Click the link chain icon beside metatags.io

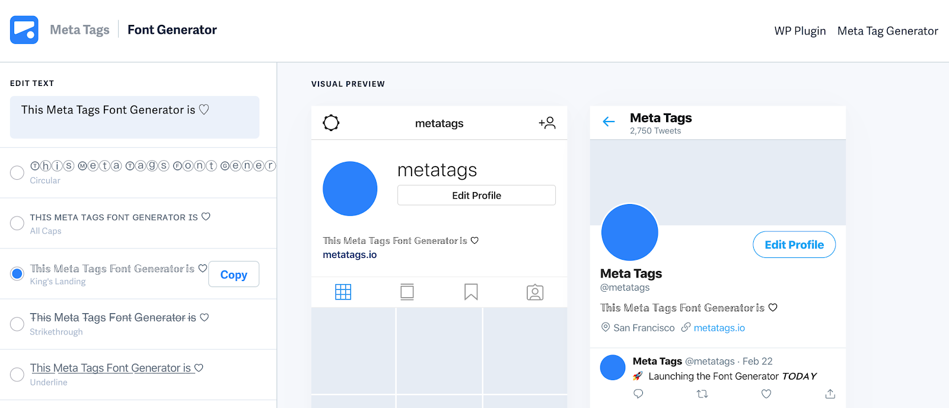pyautogui.click(x=686, y=327)
